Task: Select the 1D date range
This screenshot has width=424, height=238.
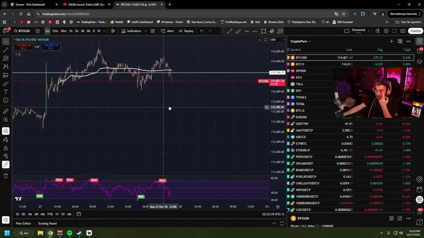Action: pyautogui.click(x=17, y=214)
